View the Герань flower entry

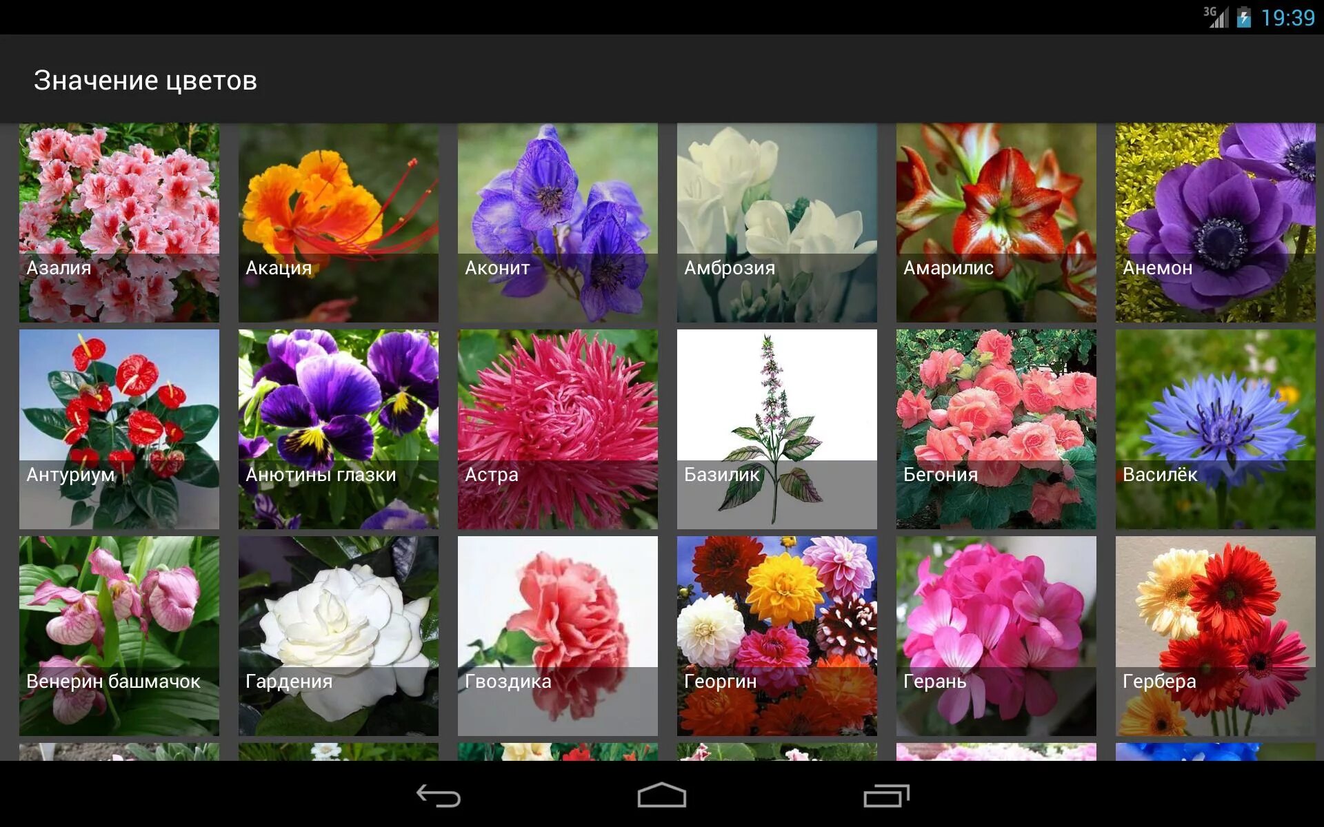996,636
